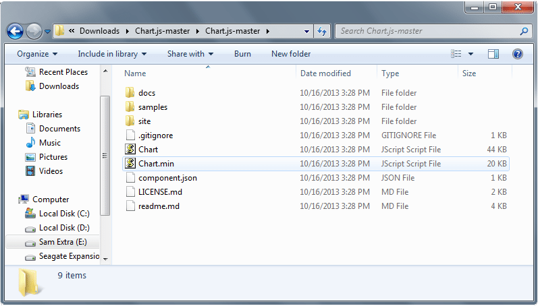
Task: Close the Explorer window
Action: 518,7
